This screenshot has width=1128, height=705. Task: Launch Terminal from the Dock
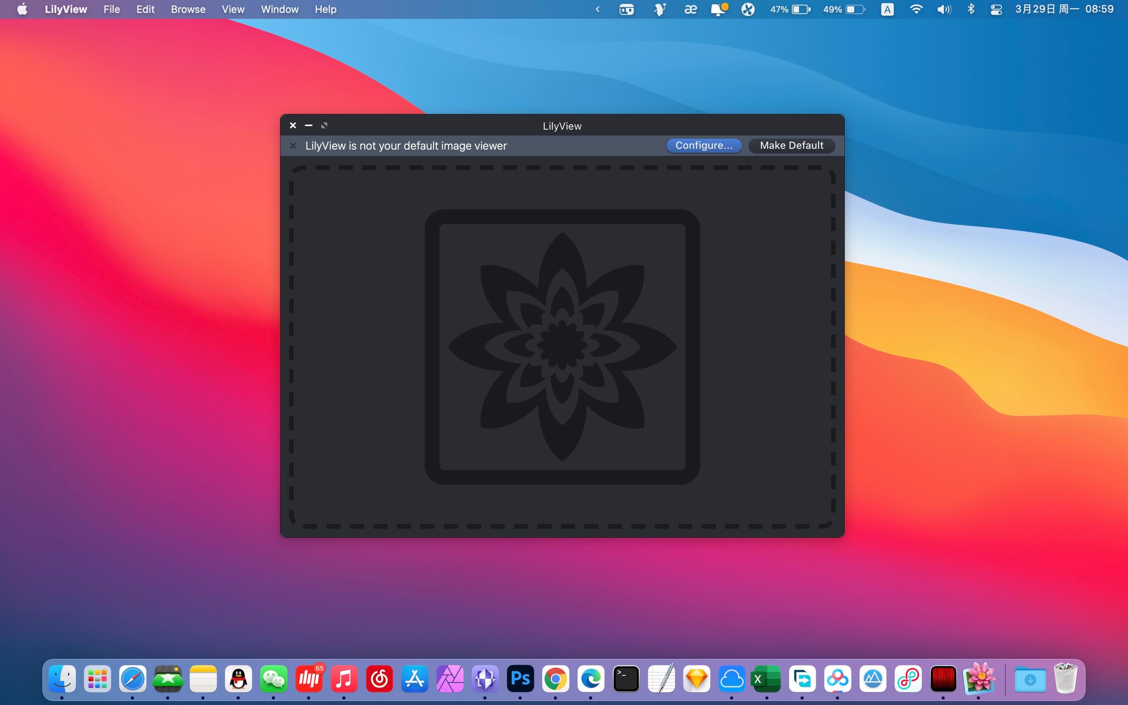[626, 679]
